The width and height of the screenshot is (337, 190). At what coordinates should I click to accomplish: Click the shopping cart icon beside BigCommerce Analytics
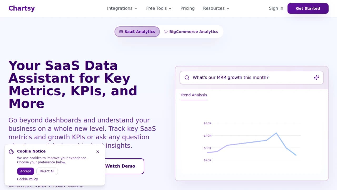click(x=166, y=31)
